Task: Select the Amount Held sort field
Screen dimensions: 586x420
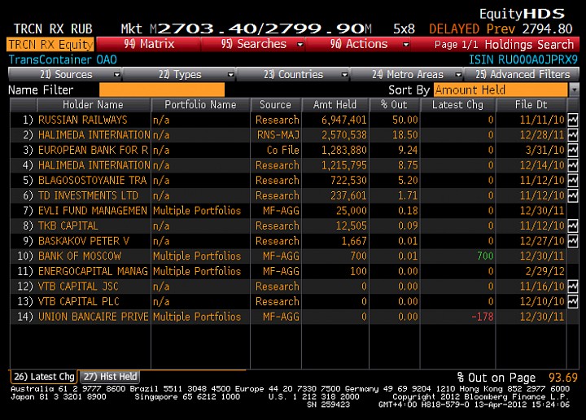Action: click(x=501, y=90)
